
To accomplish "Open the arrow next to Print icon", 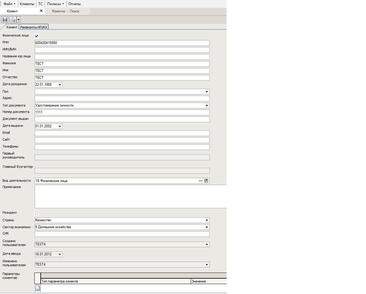I will pos(19,20).
